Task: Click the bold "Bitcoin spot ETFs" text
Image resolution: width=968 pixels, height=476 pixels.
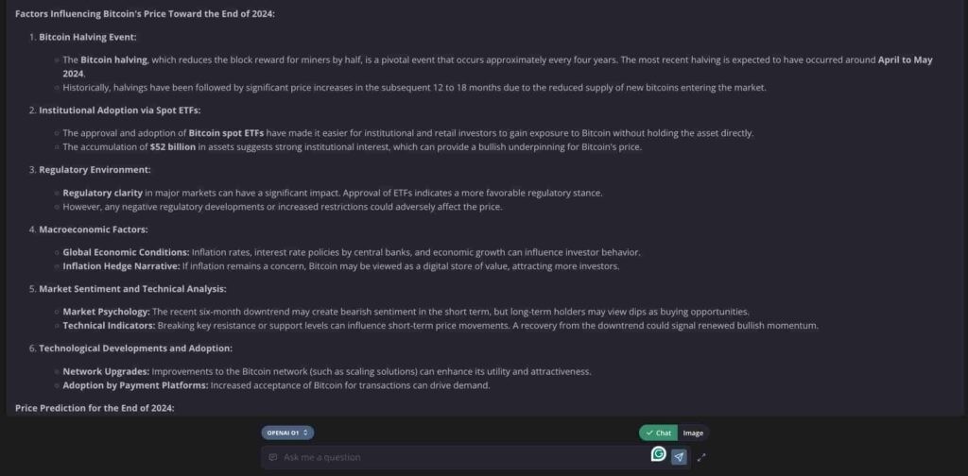Action: pos(226,133)
